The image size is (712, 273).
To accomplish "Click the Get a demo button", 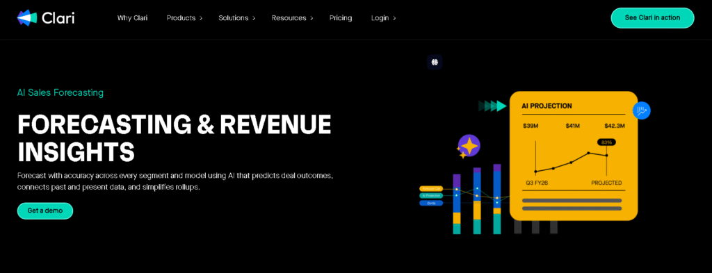I will pos(45,211).
